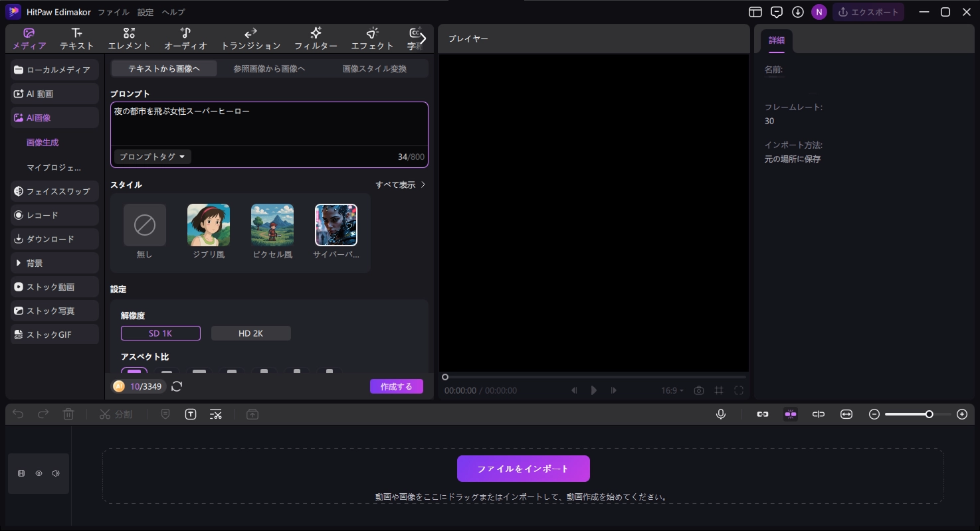The image size is (980, 531).
Task: Open the 設定 menu
Action: 146,12
